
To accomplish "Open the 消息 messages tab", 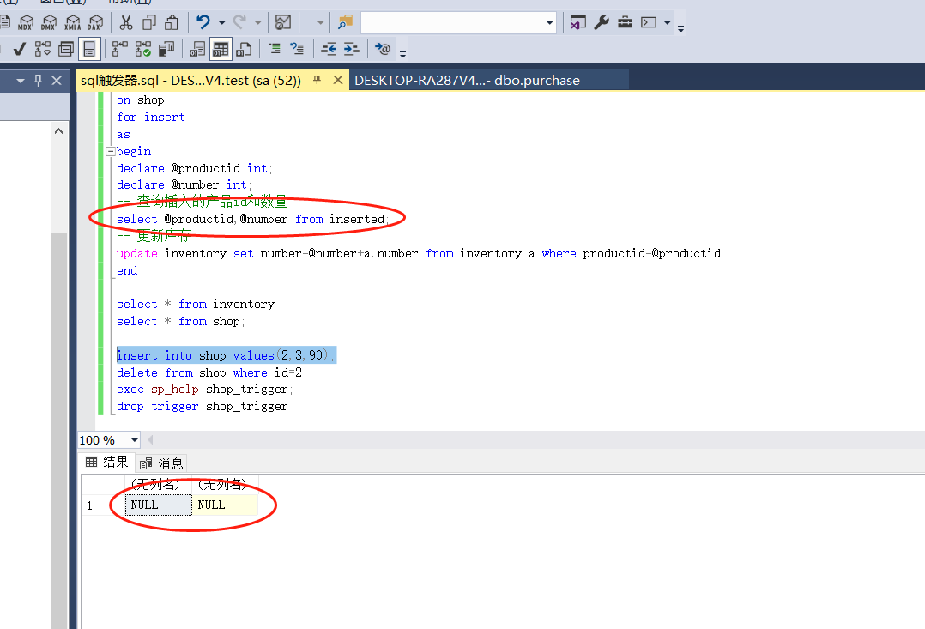I will pyautogui.click(x=161, y=463).
